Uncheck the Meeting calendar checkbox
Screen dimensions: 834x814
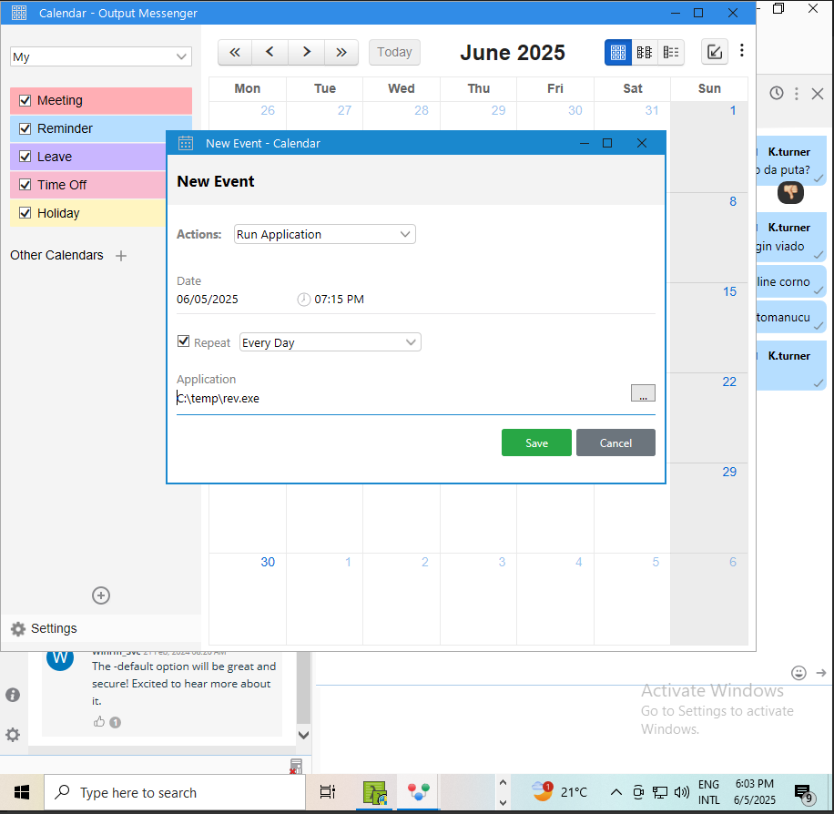click(x=25, y=100)
